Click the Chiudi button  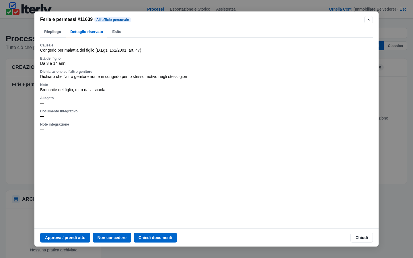tap(361, 238)
